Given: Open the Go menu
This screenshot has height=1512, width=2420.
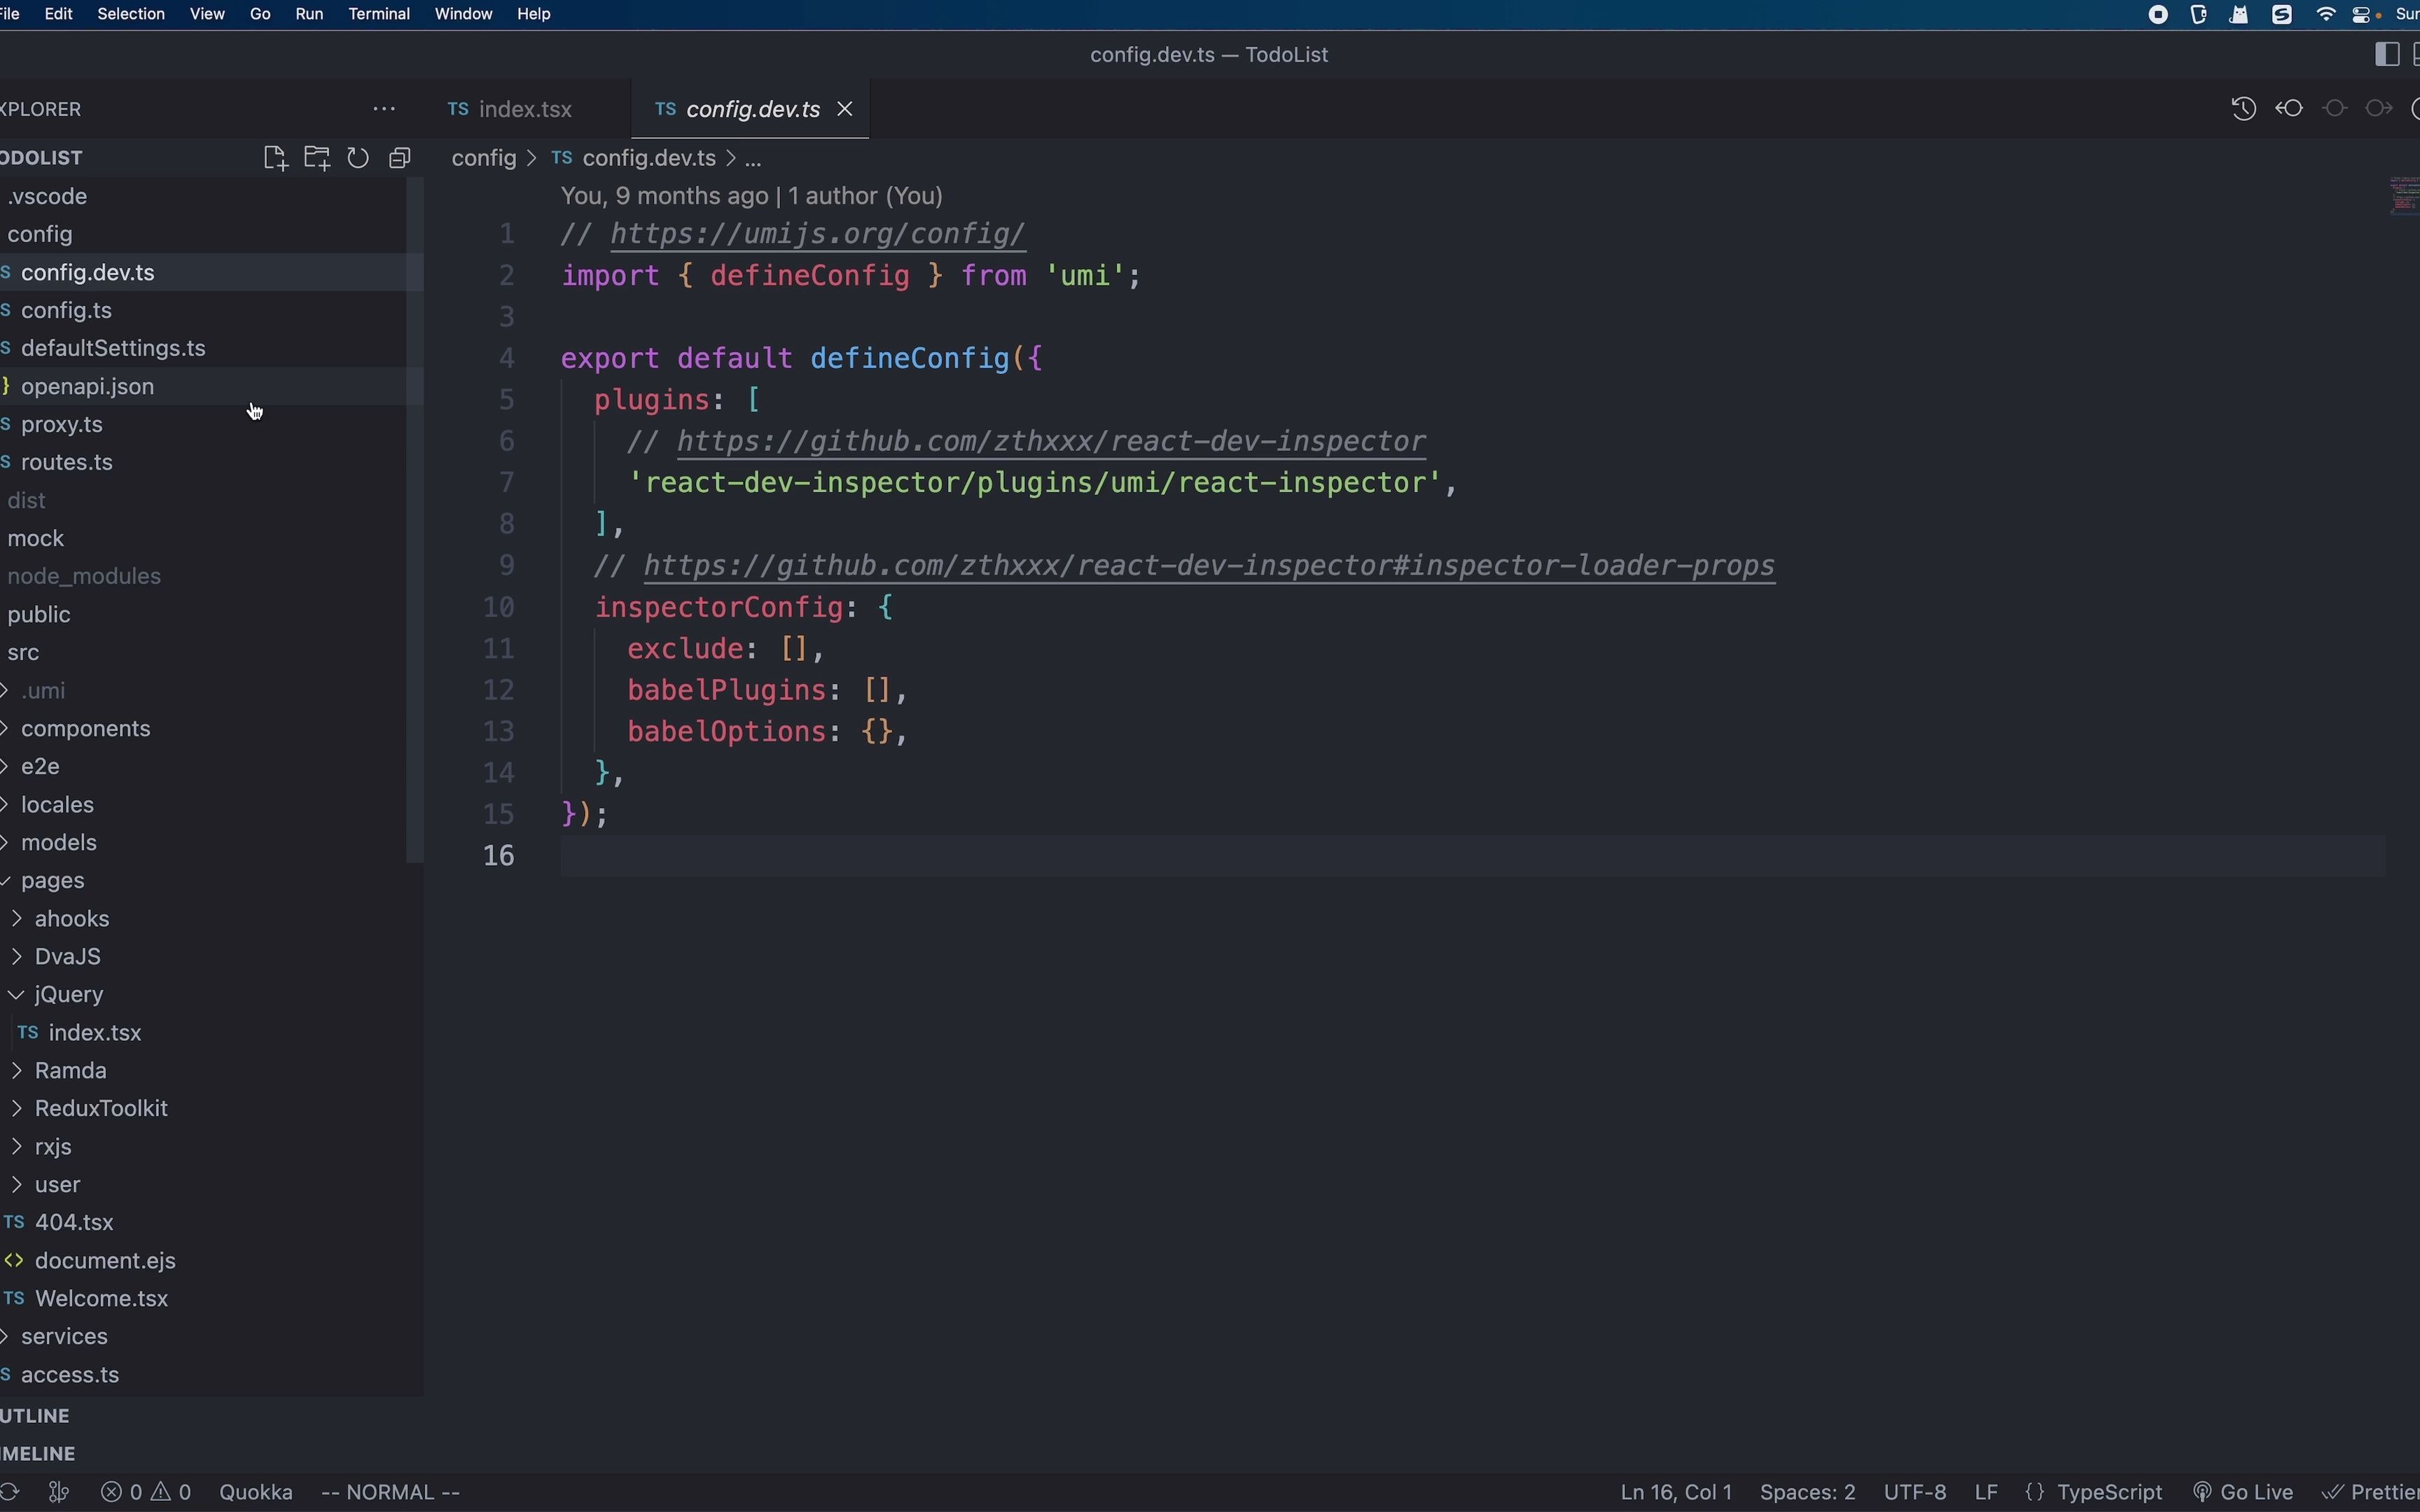Looking at the screenshot, I should click(x=260, y=14).
